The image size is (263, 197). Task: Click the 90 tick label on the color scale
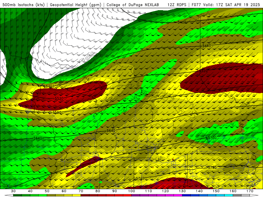114,191
